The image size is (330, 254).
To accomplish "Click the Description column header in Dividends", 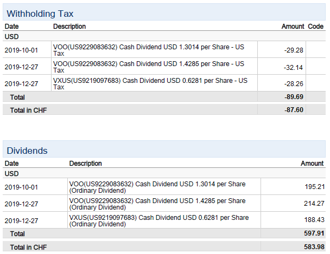I will 85,164.
